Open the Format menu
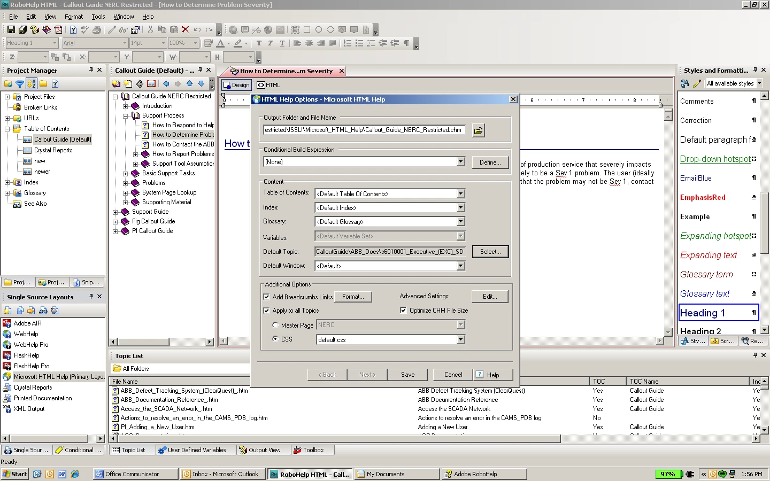The height and width of the screenshot is (481, 770). (x=74, y=17)
